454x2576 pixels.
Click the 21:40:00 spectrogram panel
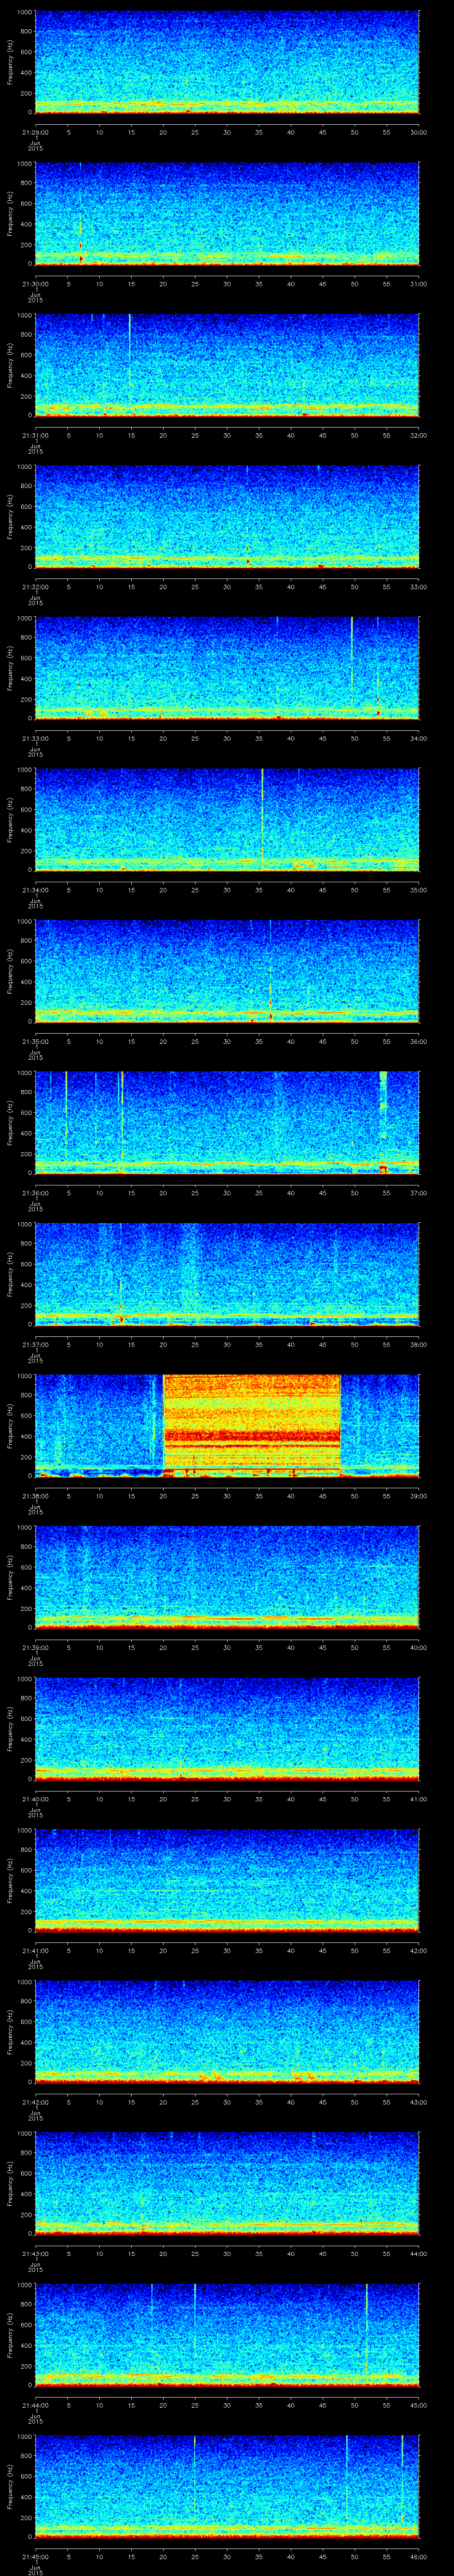(x=227, y=1729)
